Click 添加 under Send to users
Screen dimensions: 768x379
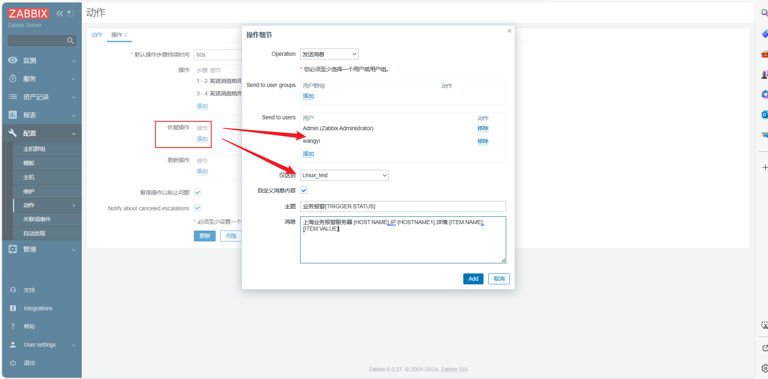tap(308, 154)
